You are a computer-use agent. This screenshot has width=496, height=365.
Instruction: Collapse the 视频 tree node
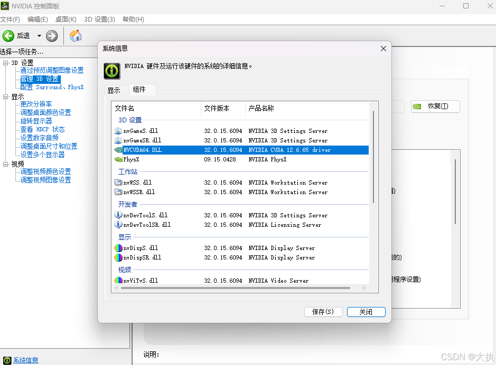pos(6,164)
